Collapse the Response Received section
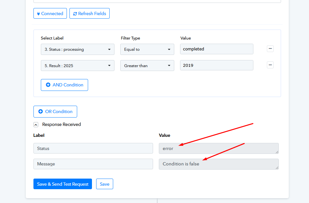 coord(36,125)
